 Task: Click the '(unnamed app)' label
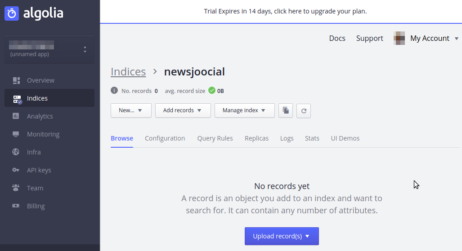pos(29,54)
